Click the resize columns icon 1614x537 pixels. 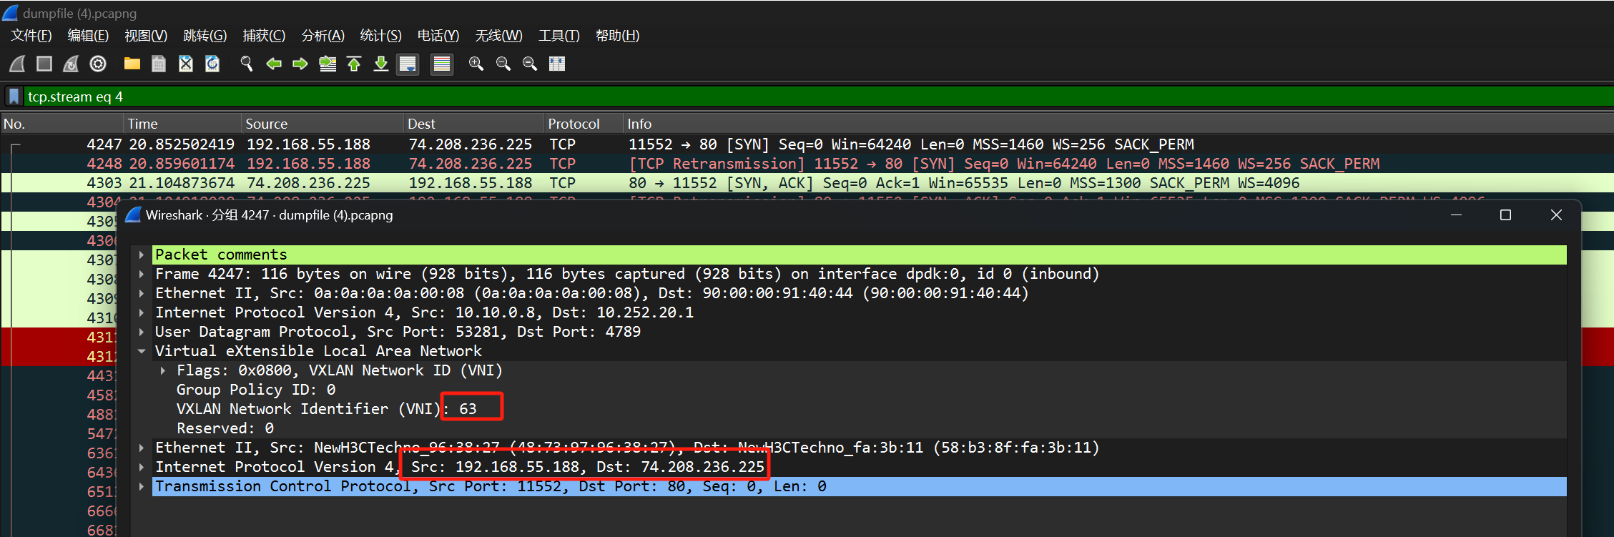[x=557, y=64]
